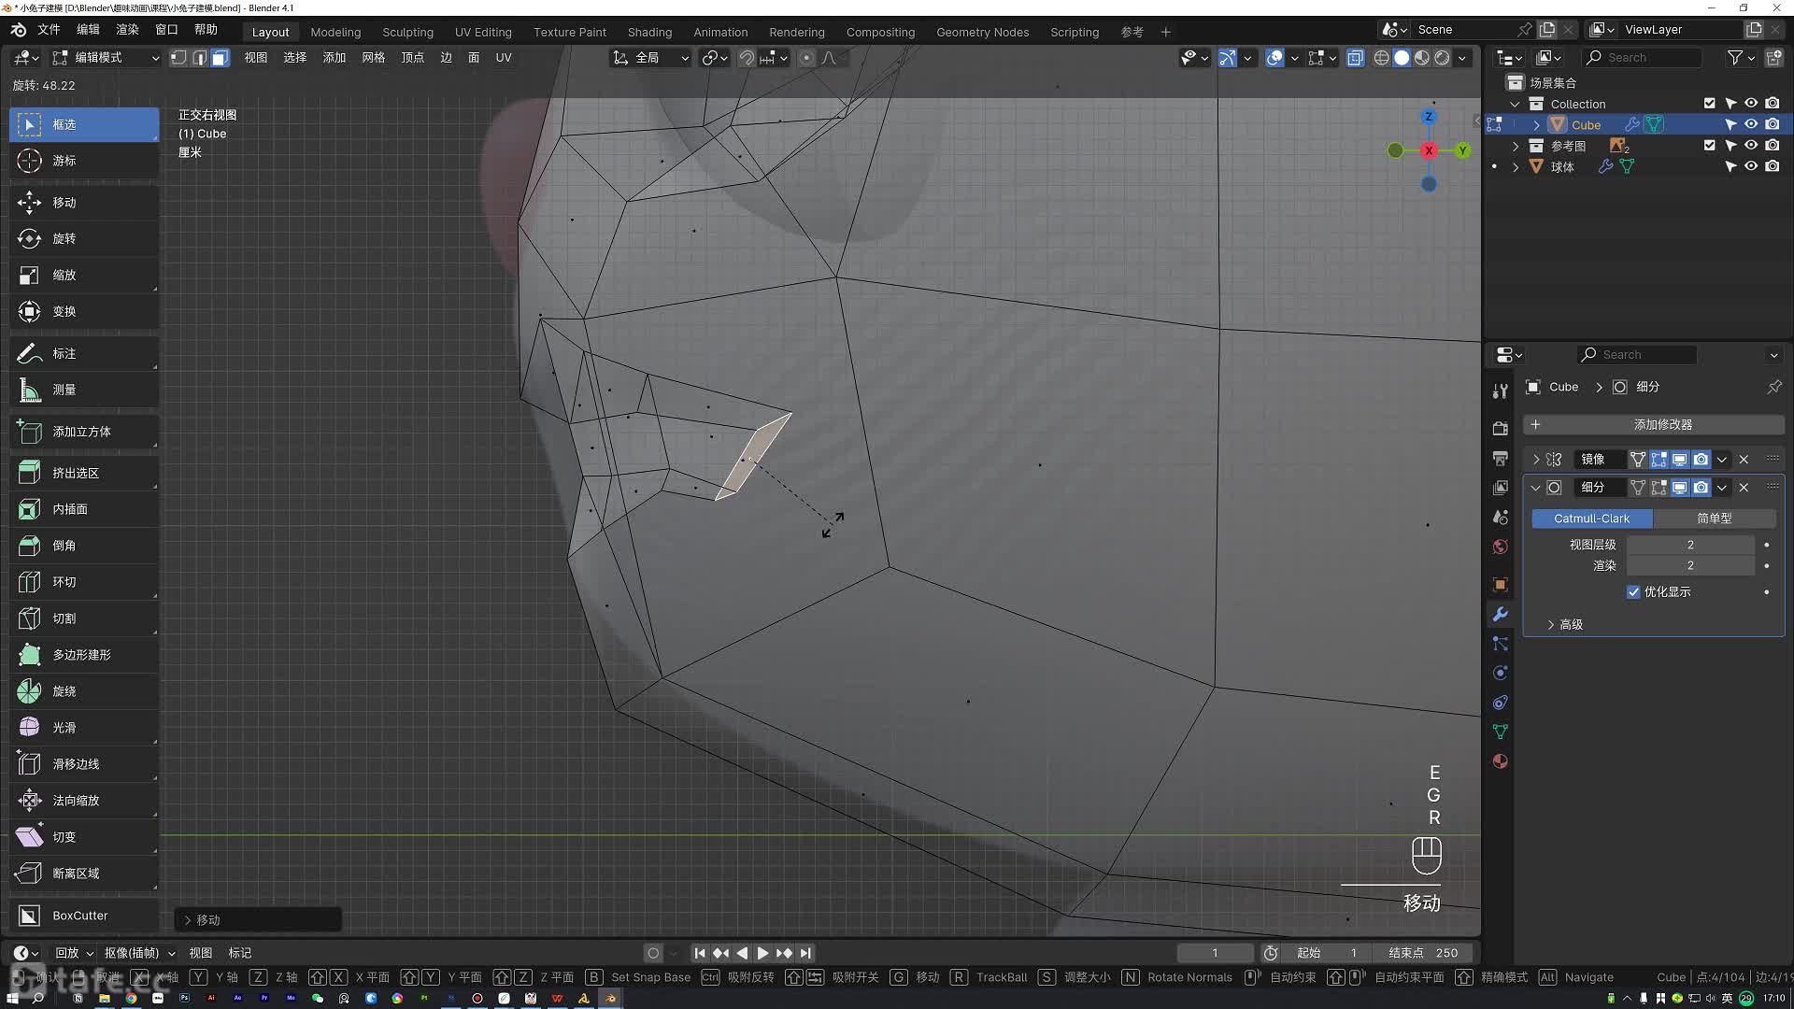Select the 缩放 scale tool
The image size is (1794, 1009).
coord(84,276)
